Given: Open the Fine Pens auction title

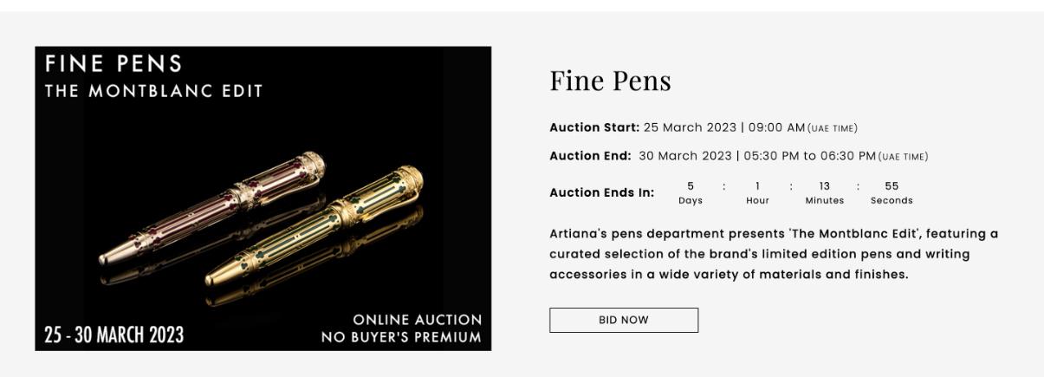Looking at the screenshot, I should 610,81.
